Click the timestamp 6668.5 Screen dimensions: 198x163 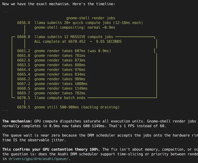point(24,88)
